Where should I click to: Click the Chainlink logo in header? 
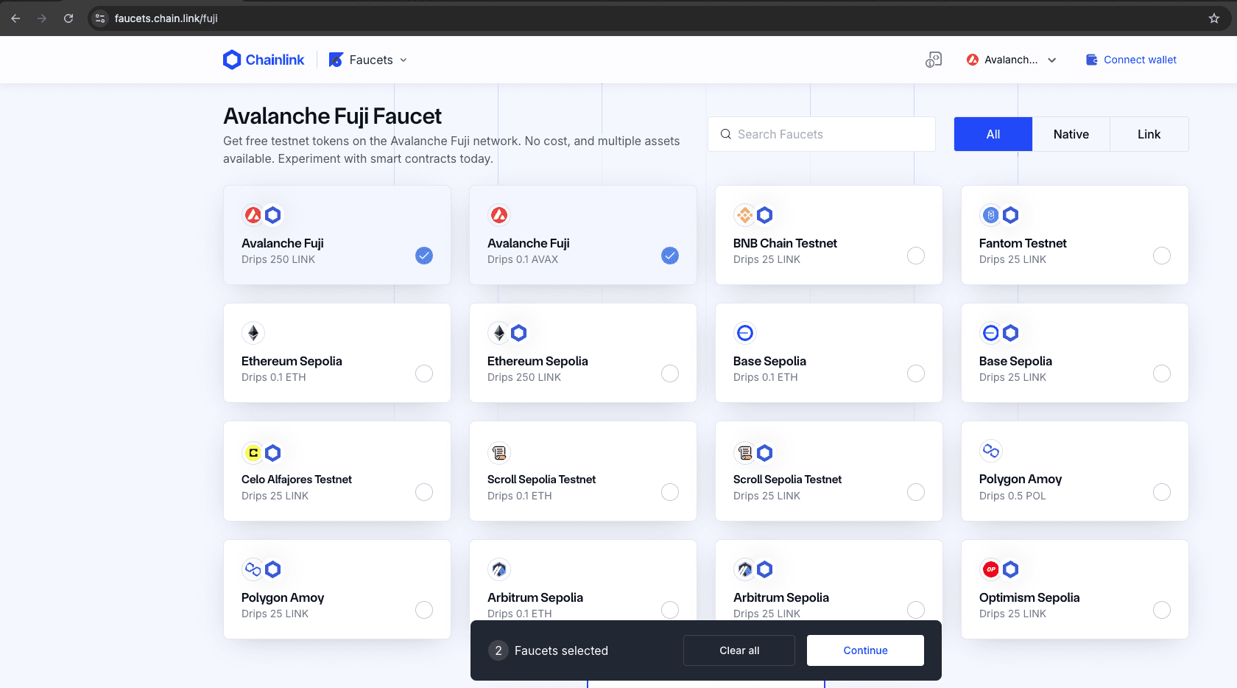263,60
